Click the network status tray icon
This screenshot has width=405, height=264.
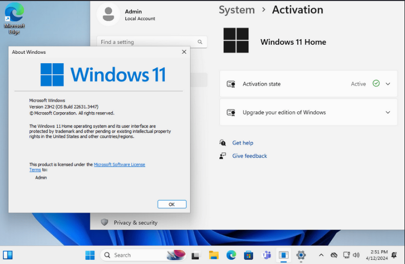[x=346, y=255]
